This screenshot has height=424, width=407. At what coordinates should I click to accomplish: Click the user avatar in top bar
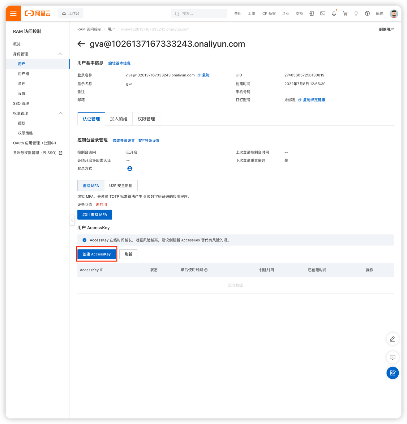click(x=393, y=14)
